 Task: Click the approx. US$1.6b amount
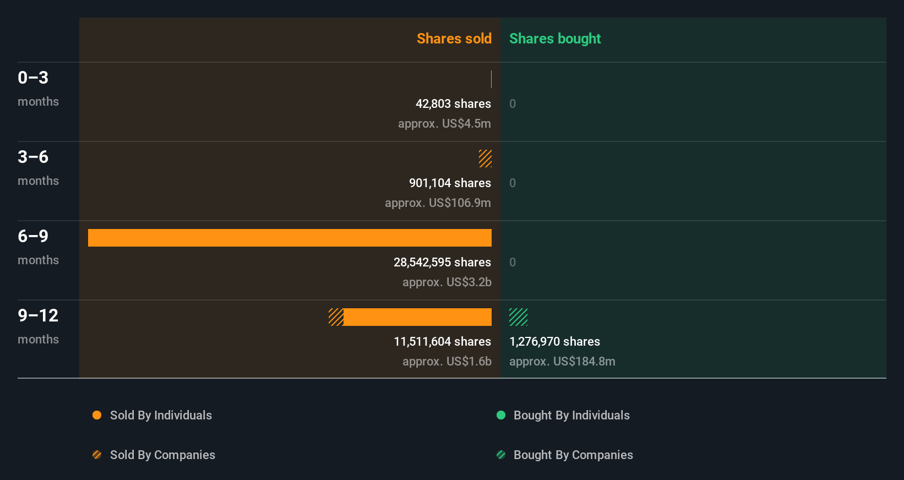pos(447,361)
